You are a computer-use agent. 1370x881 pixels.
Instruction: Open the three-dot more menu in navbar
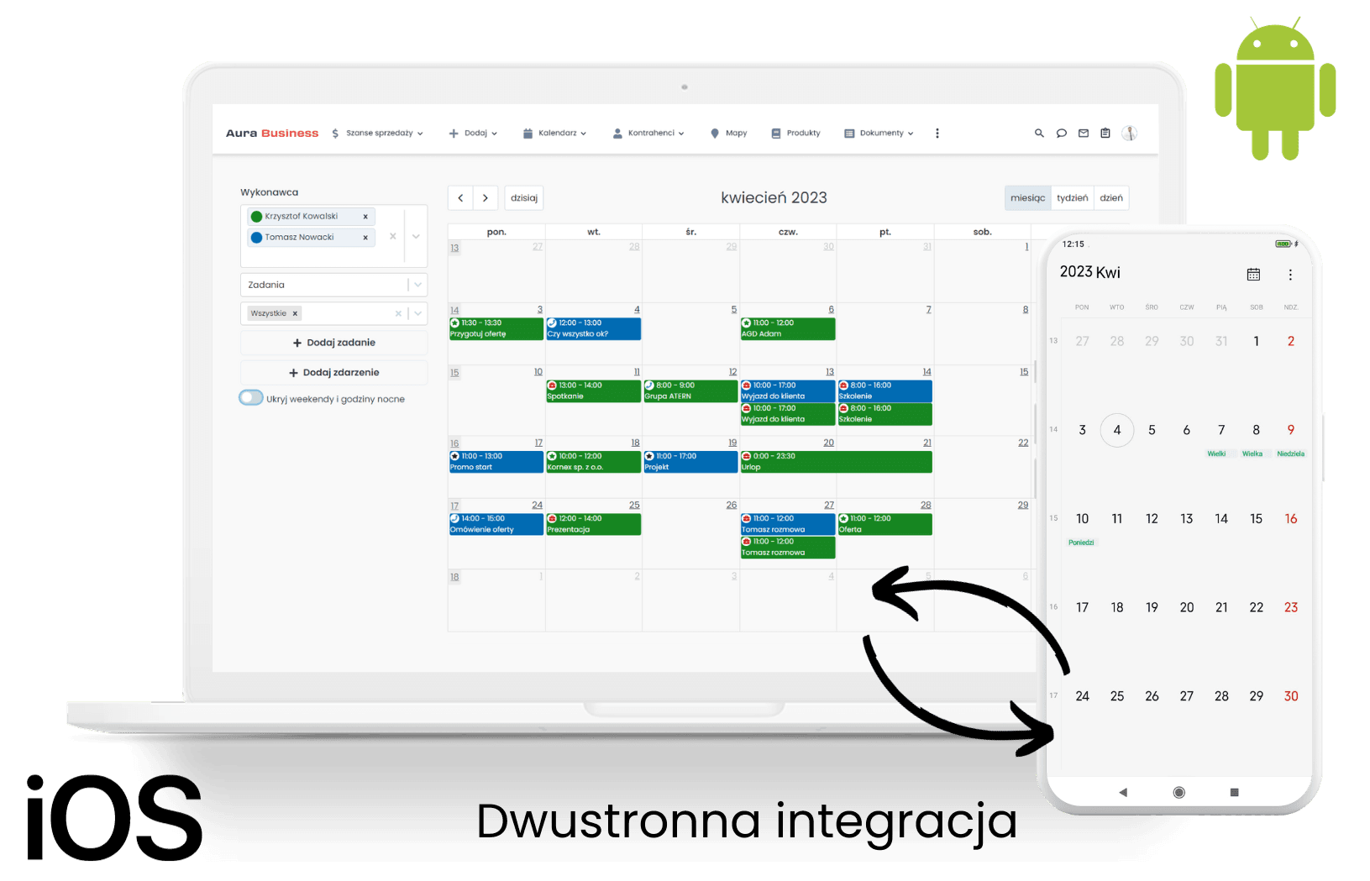[x=937, y=133]
